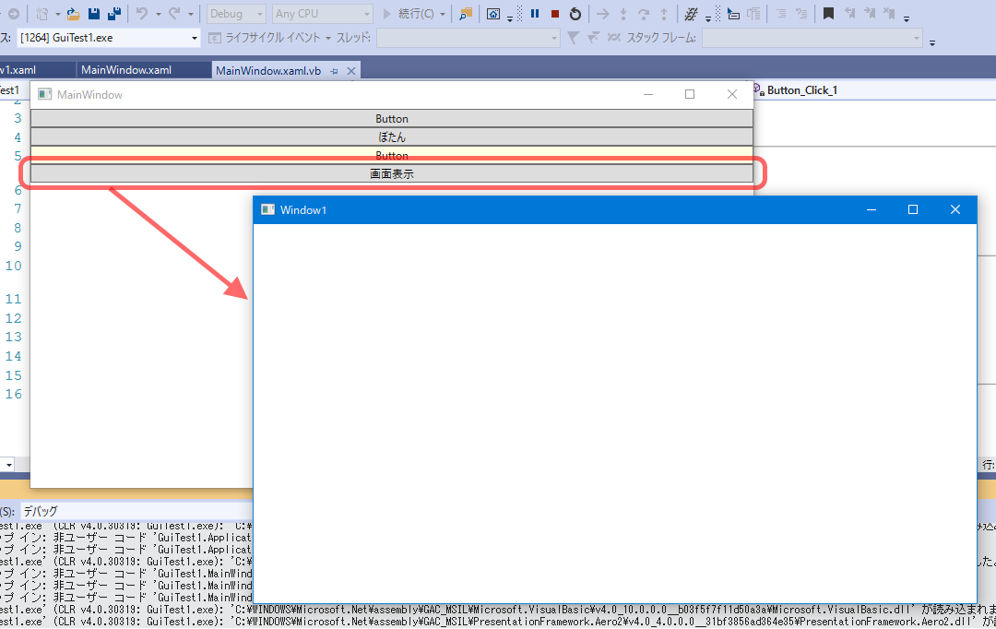This screenshot has width=996, height=629.
Task: Open the Button_Click_1 member dropdown
Action: pos(874,90)
